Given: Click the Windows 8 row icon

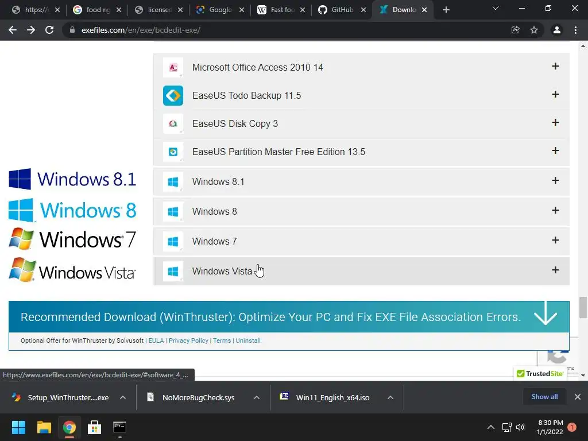Looking at the screenshot, I should click(x=173, y=211).
